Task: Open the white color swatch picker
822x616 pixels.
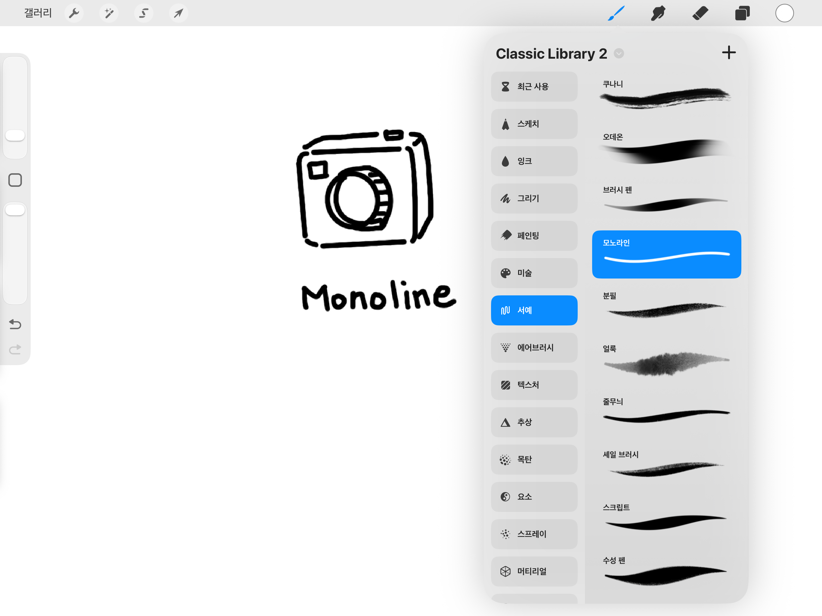Action: [784, 13]
